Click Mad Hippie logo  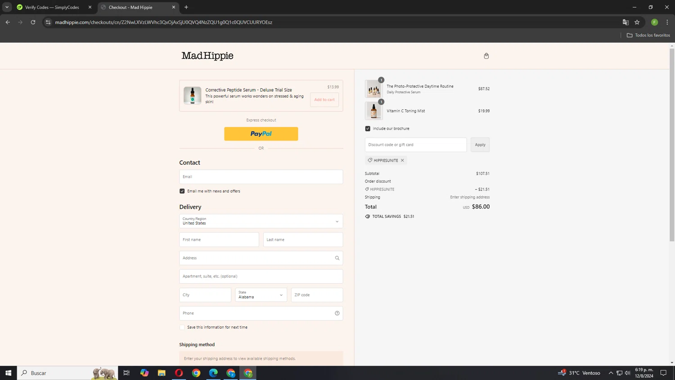(207, 56)
